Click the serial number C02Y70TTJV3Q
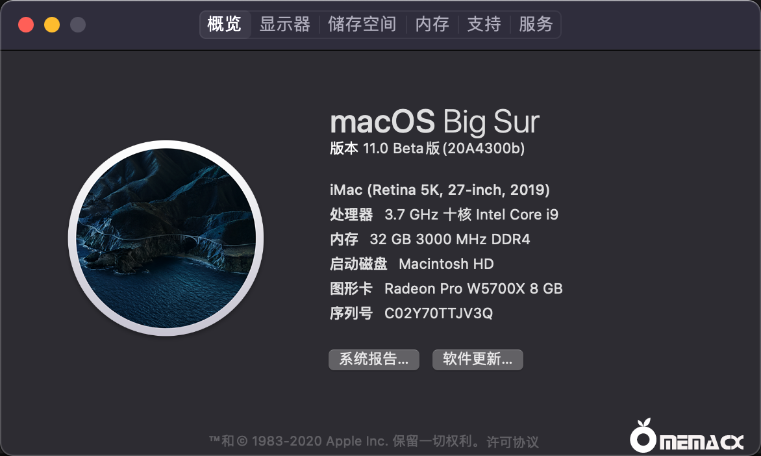 pos(438,313)
